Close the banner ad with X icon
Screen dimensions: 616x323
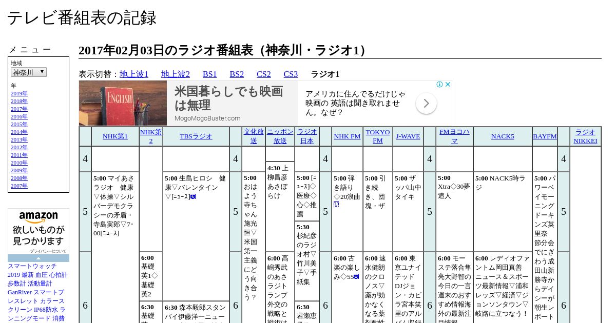click(448, 85)
